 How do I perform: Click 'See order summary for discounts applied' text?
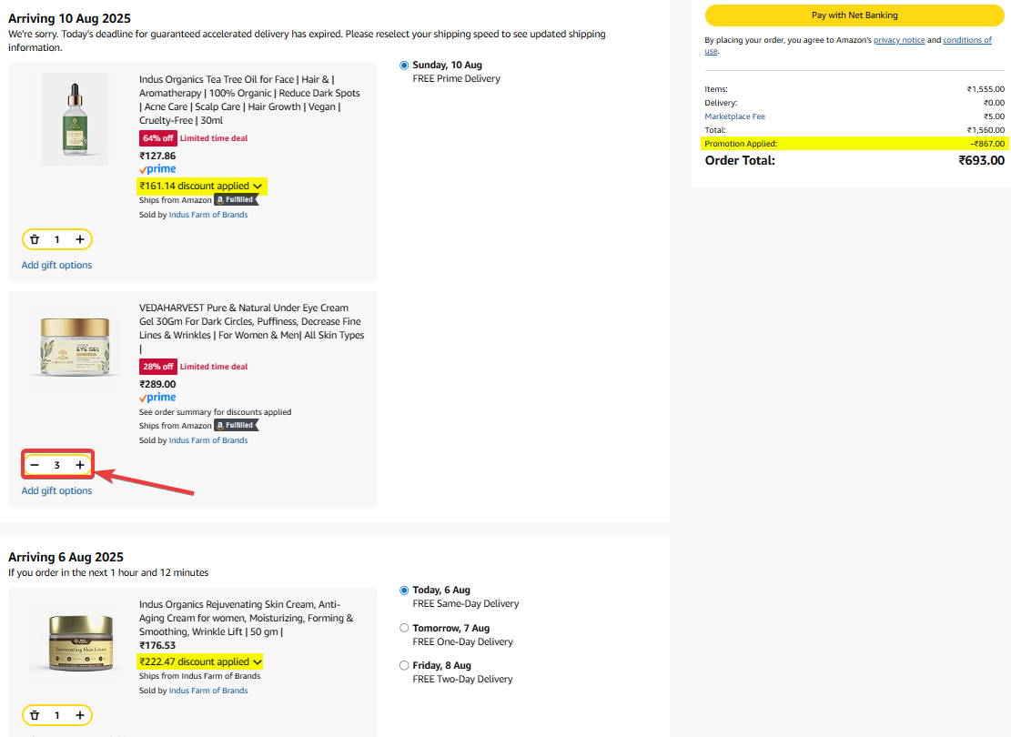(216, 412)
